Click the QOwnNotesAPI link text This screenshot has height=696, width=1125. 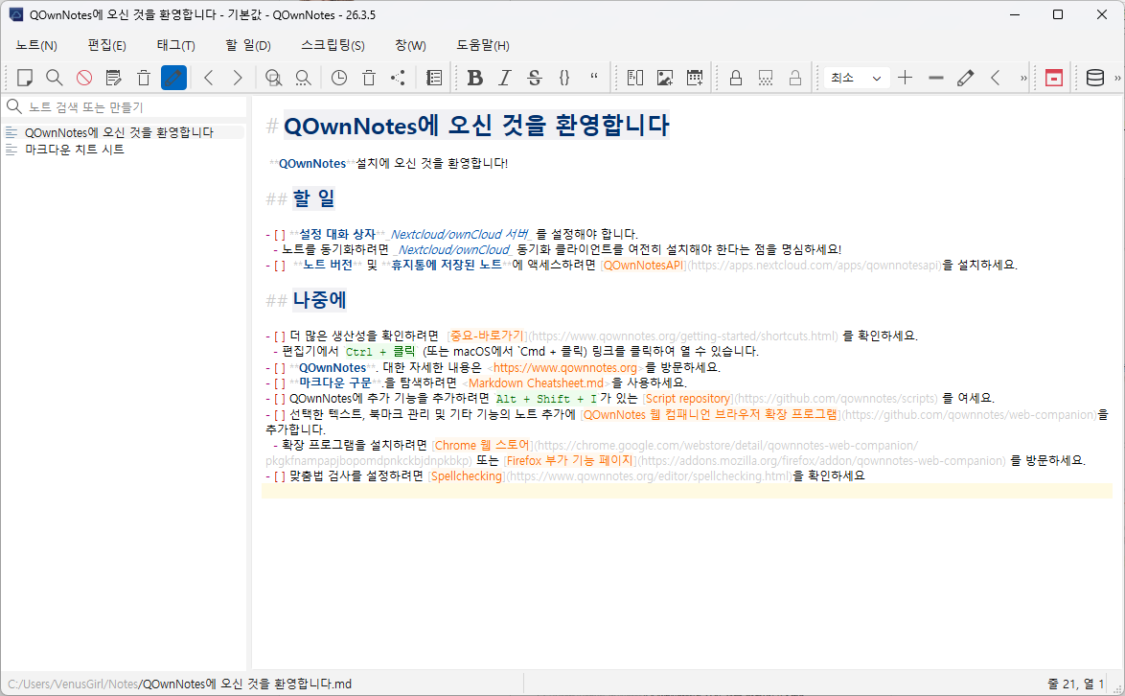pyautogui.click(x=644, y=266)
